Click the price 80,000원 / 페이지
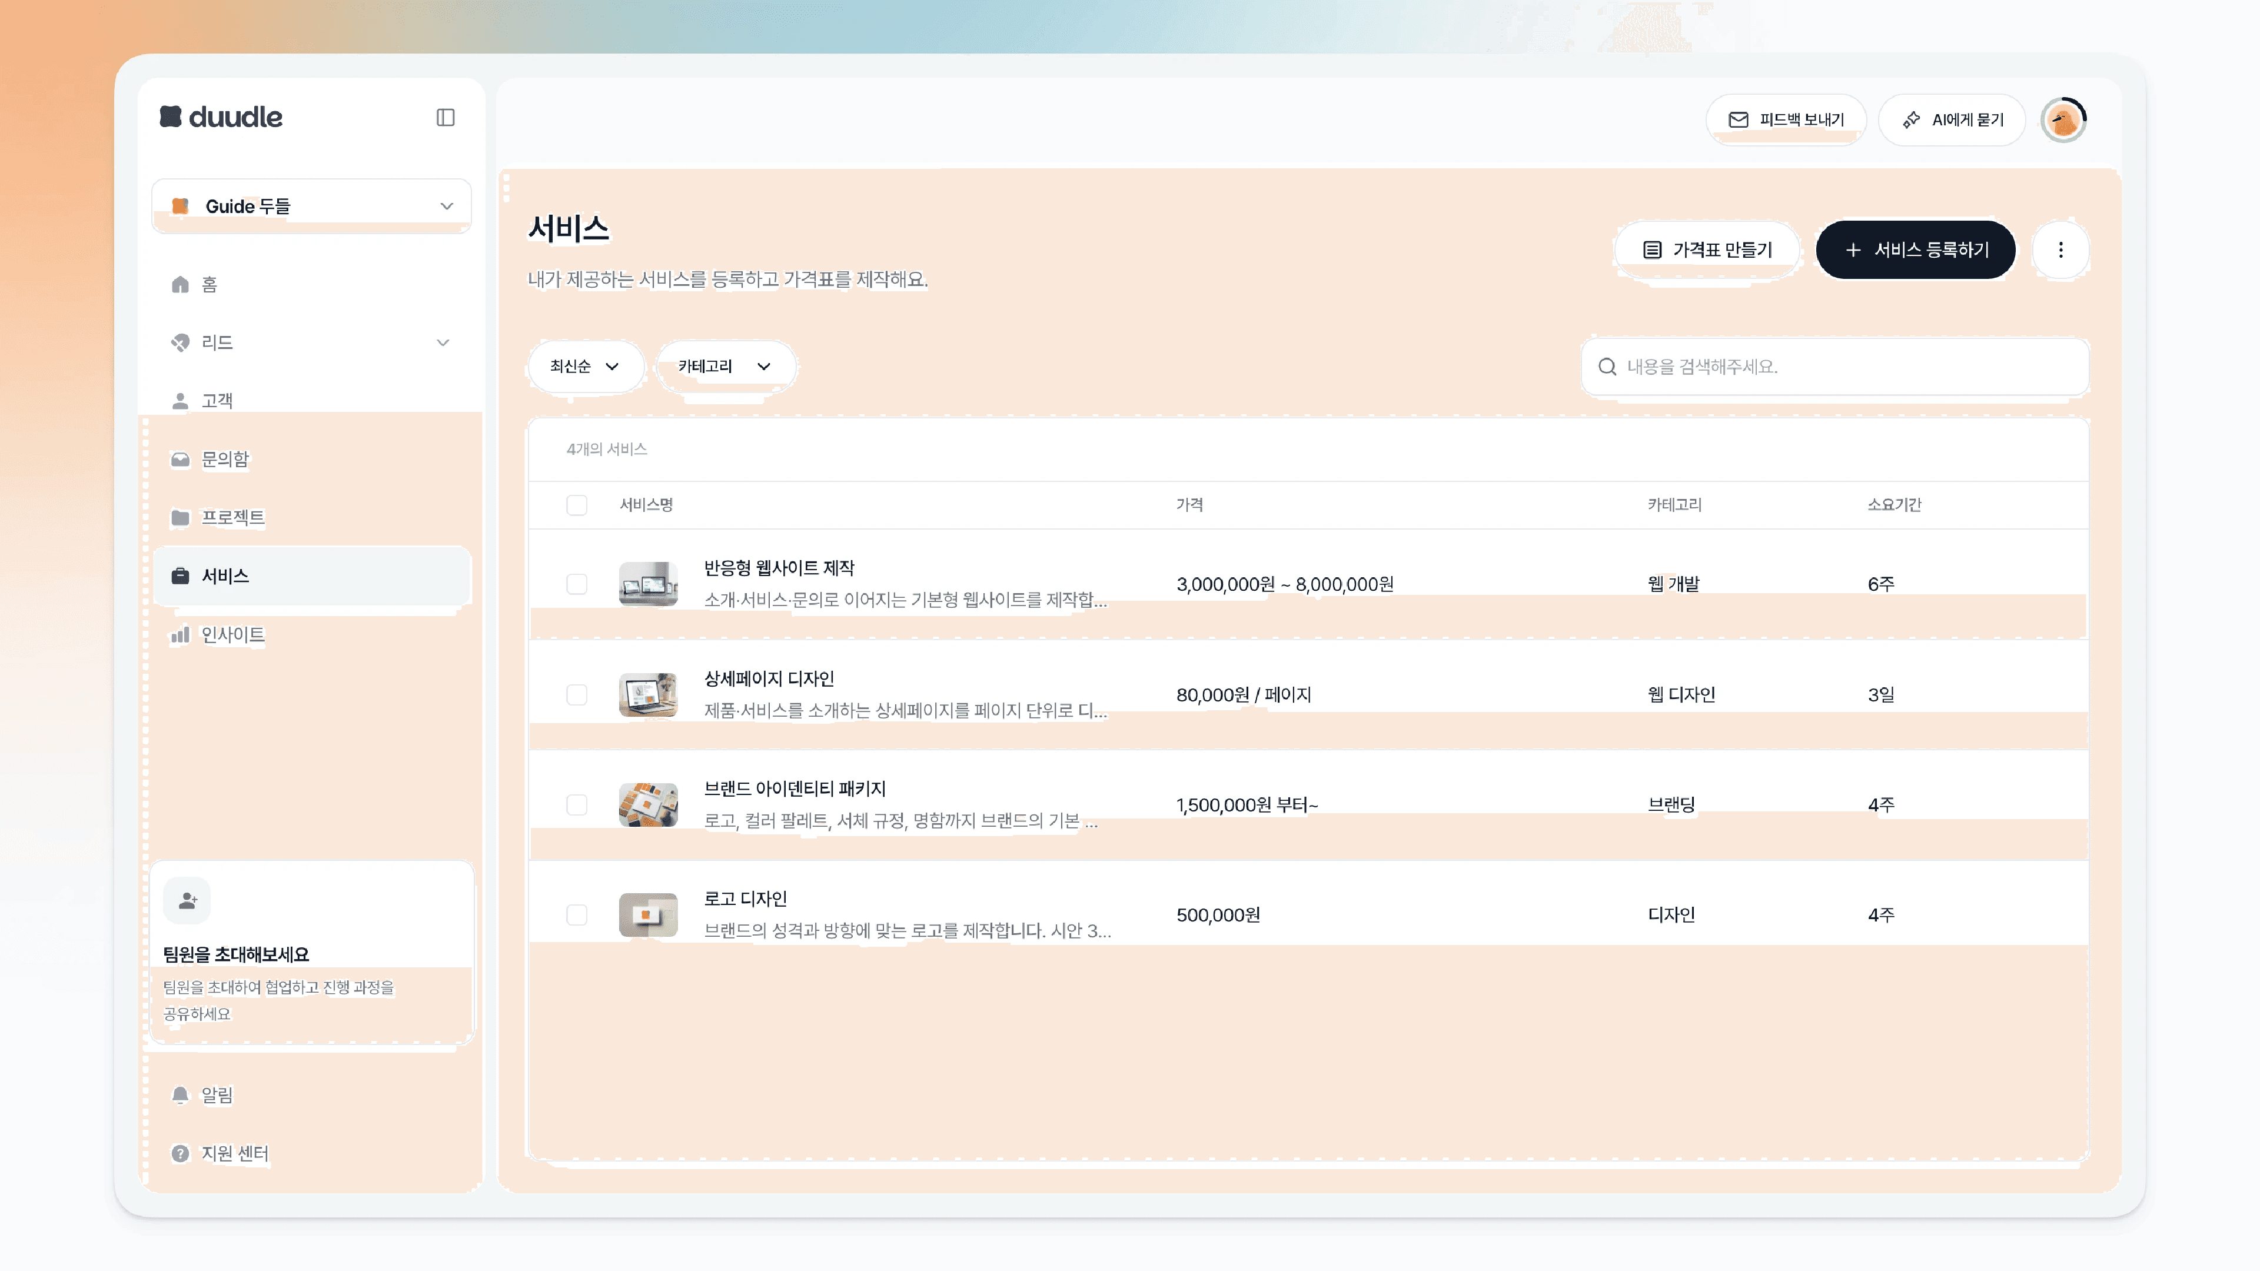Screen dimensions: 2260x1271 point(1244,695)
